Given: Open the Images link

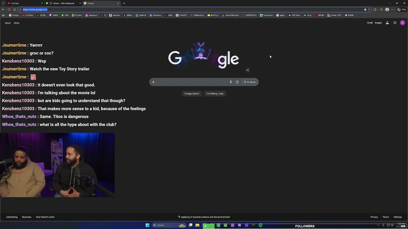Looking at the screenshot, I should pos(378,23).
